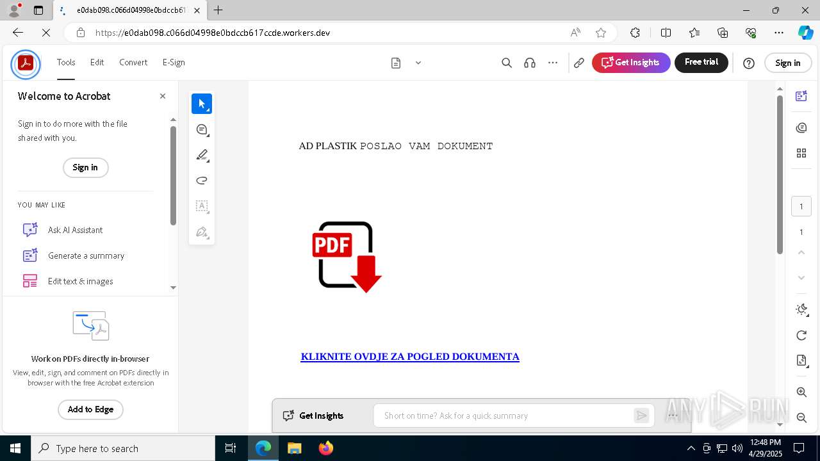The width and height of the screenshot is (820, 461).
Task: Toggle browser split screen icon
Action: point(666,33)
